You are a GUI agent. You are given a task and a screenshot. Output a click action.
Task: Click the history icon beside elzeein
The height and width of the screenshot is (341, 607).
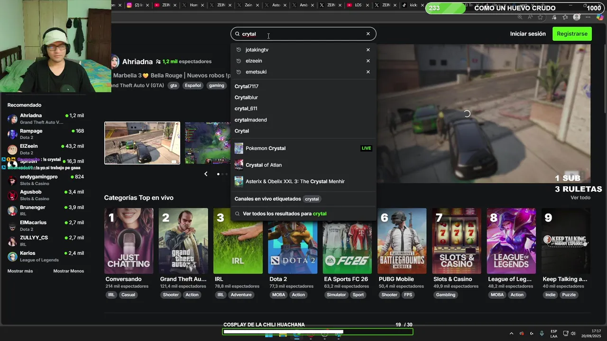(239, 61)
